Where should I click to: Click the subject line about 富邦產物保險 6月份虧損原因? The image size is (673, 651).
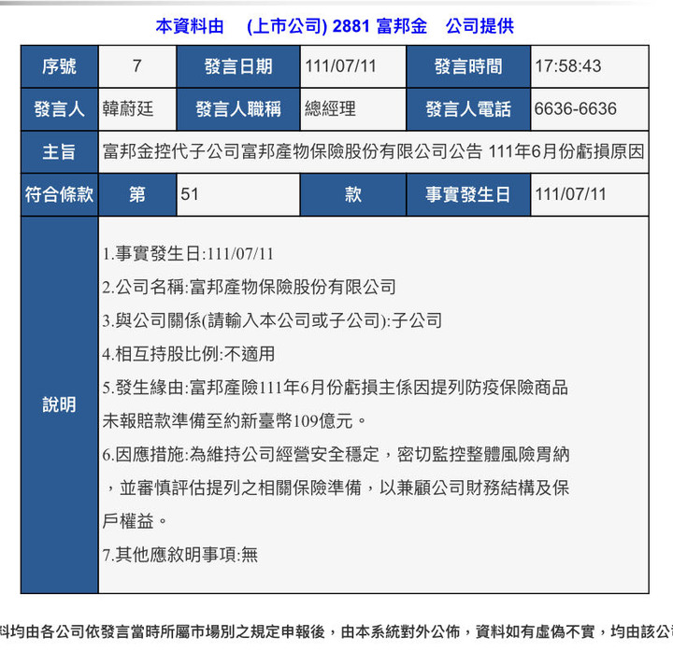pyautogui.click(x=373, y=152)
